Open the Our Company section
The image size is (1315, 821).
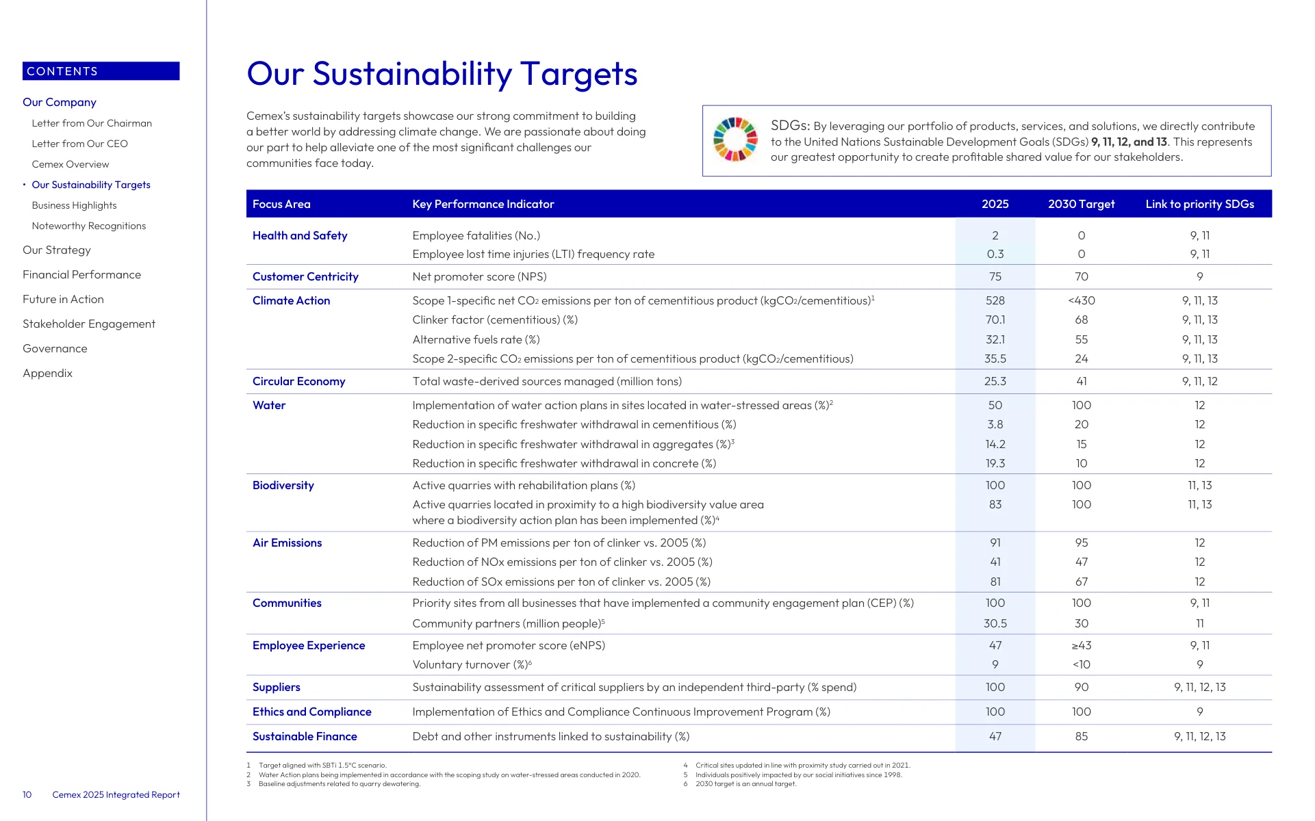coord(60,102)
